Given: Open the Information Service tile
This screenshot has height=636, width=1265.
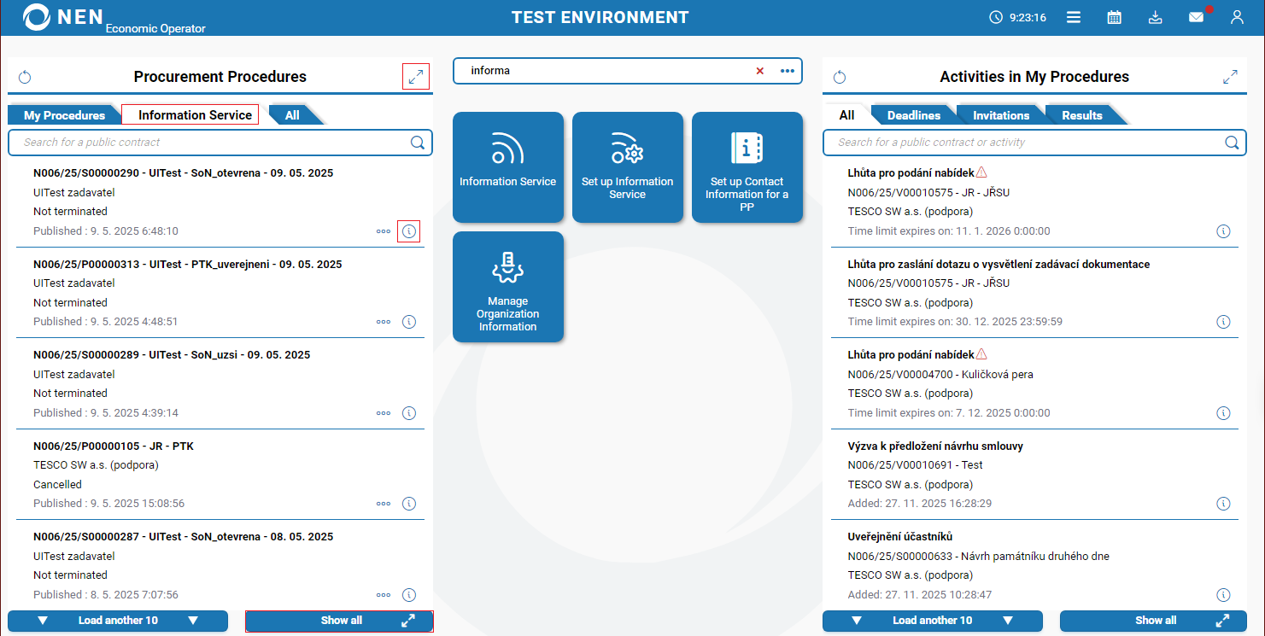Looking at the screenshot, I should tap(508, 167).
